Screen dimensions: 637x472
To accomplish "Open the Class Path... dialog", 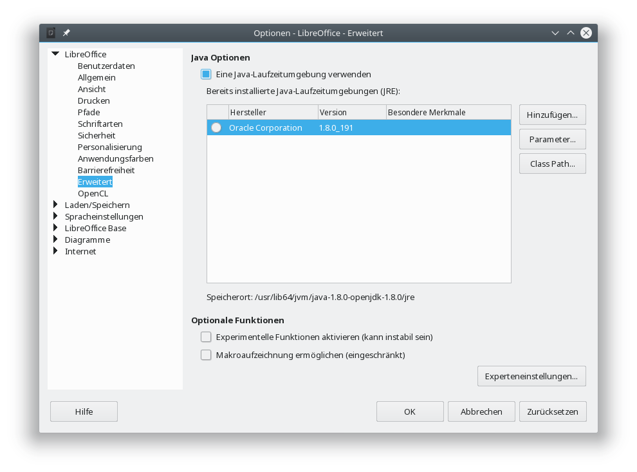I will (x=553, y=164).
